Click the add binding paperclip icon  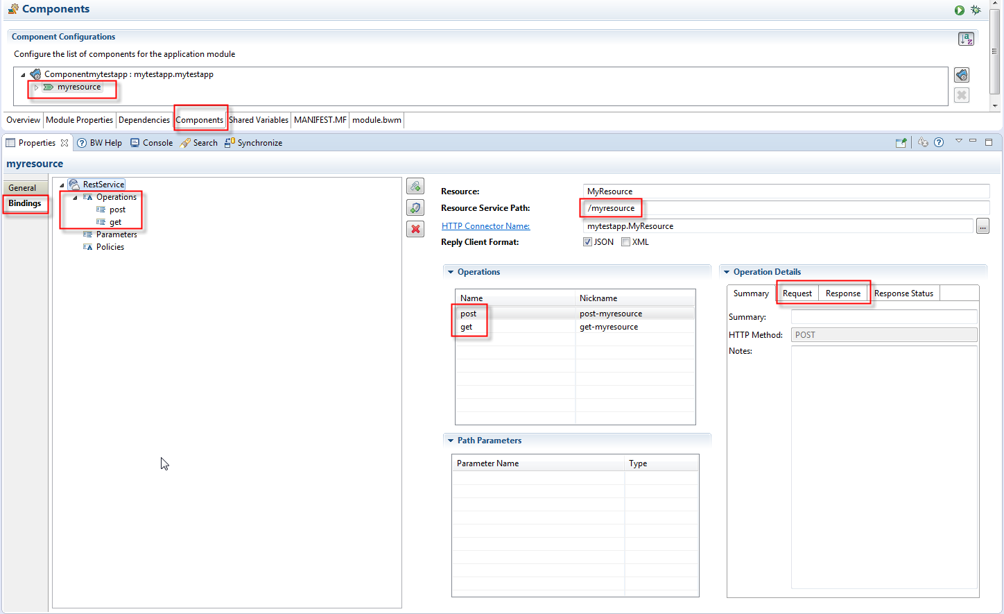pos(415,186)
